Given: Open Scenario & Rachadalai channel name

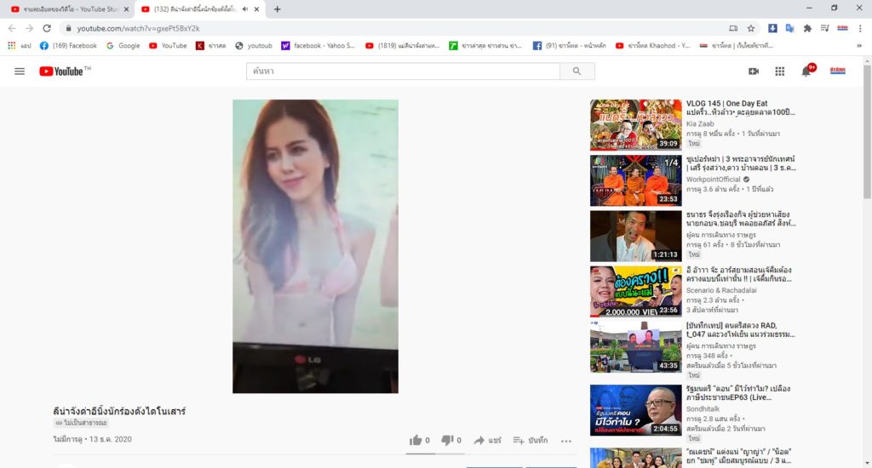Looking at the screenshot, I should tap(720, 290).
